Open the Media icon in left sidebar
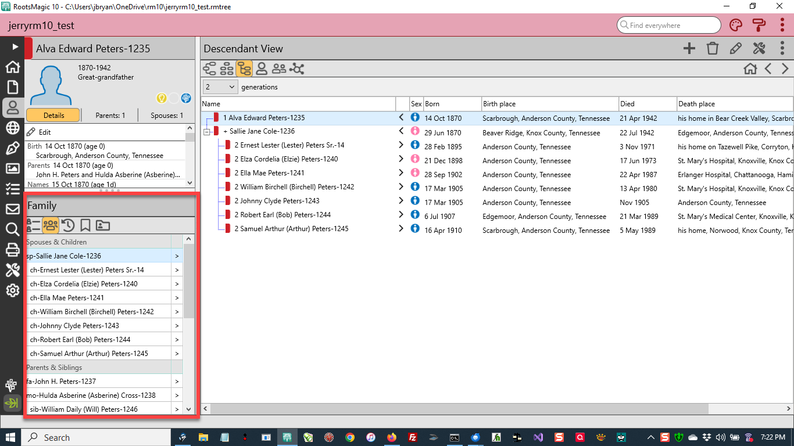The width and height of the screenshot is (794, 446). pos(12,168)
